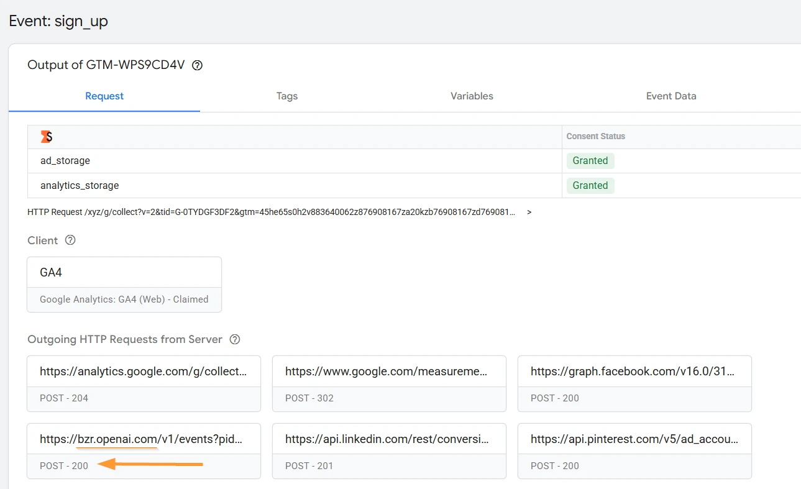Click Granted badge for analytics_storage
The height and width of the screenshot is (489, 801).
tap(590, 185)
